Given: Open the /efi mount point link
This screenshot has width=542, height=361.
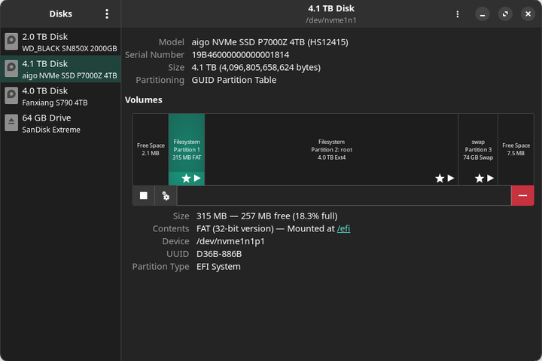Looking at the screenshot, I should click(x=343, y=228).
